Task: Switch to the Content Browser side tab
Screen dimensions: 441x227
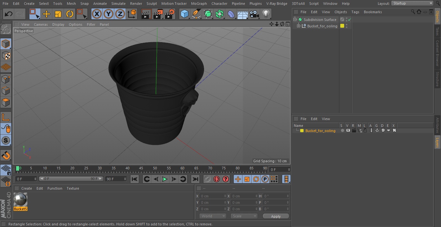Action: (x=437, y=53)
